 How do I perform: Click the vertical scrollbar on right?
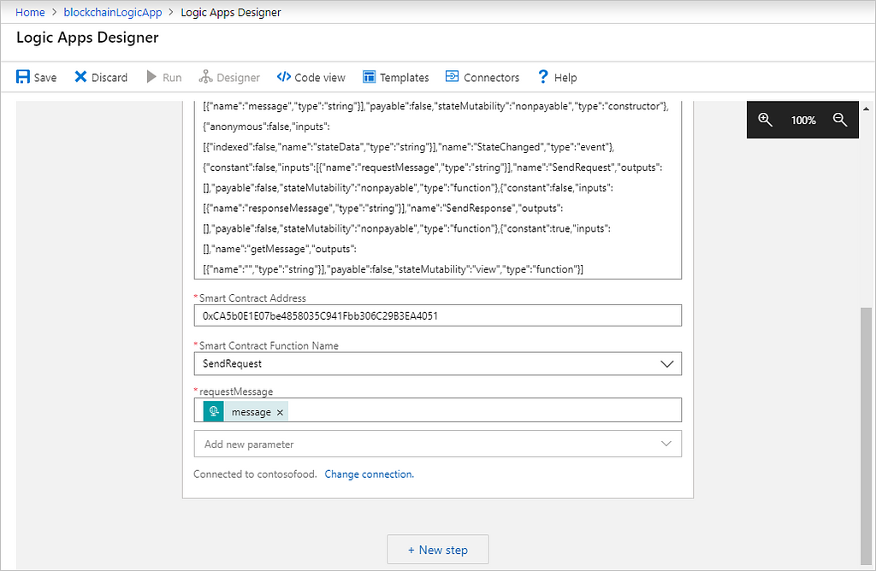tap(867, 427)
